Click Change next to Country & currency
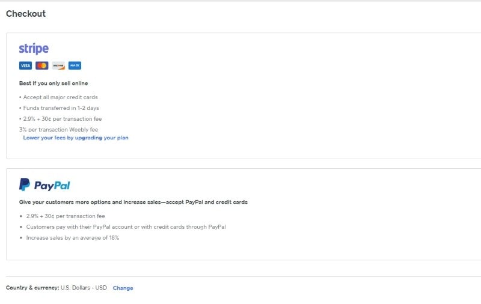Viewport: 481px width, 304px height. (123, 288)
